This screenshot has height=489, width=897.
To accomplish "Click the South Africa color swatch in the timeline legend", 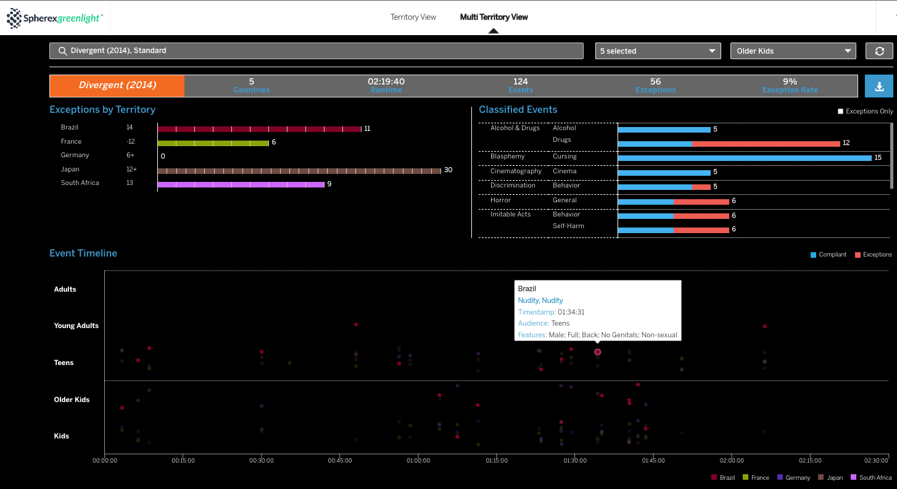I will click(854, 477).
